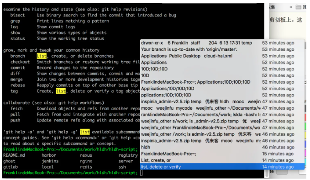Image resolution: width=310 pixels, height=180 pixels.
Task: Click the '»' overflow chevron in background window
Action: point(291,7)
